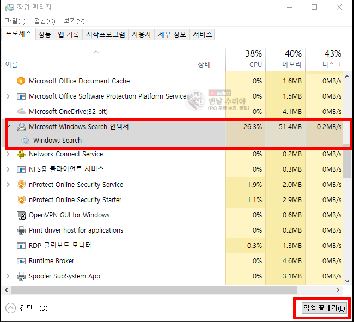354x322 pixels.
Task: Switch to the 앱 기록 tab
Action: [69, 34]
